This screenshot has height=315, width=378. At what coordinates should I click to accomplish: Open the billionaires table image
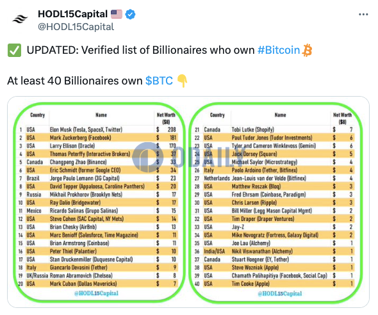pyautogui.click(x=188, y=202)
